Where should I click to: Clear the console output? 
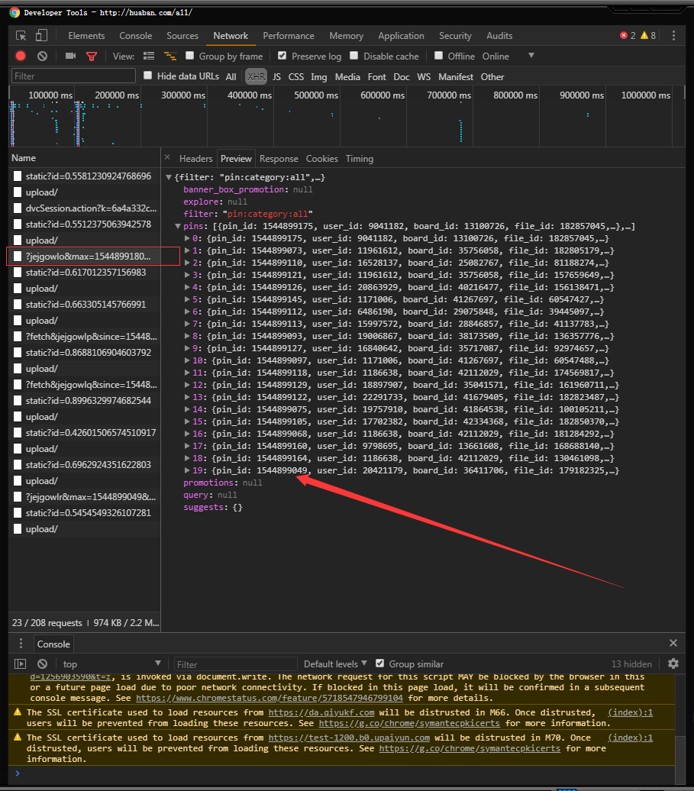coord(42,664)
